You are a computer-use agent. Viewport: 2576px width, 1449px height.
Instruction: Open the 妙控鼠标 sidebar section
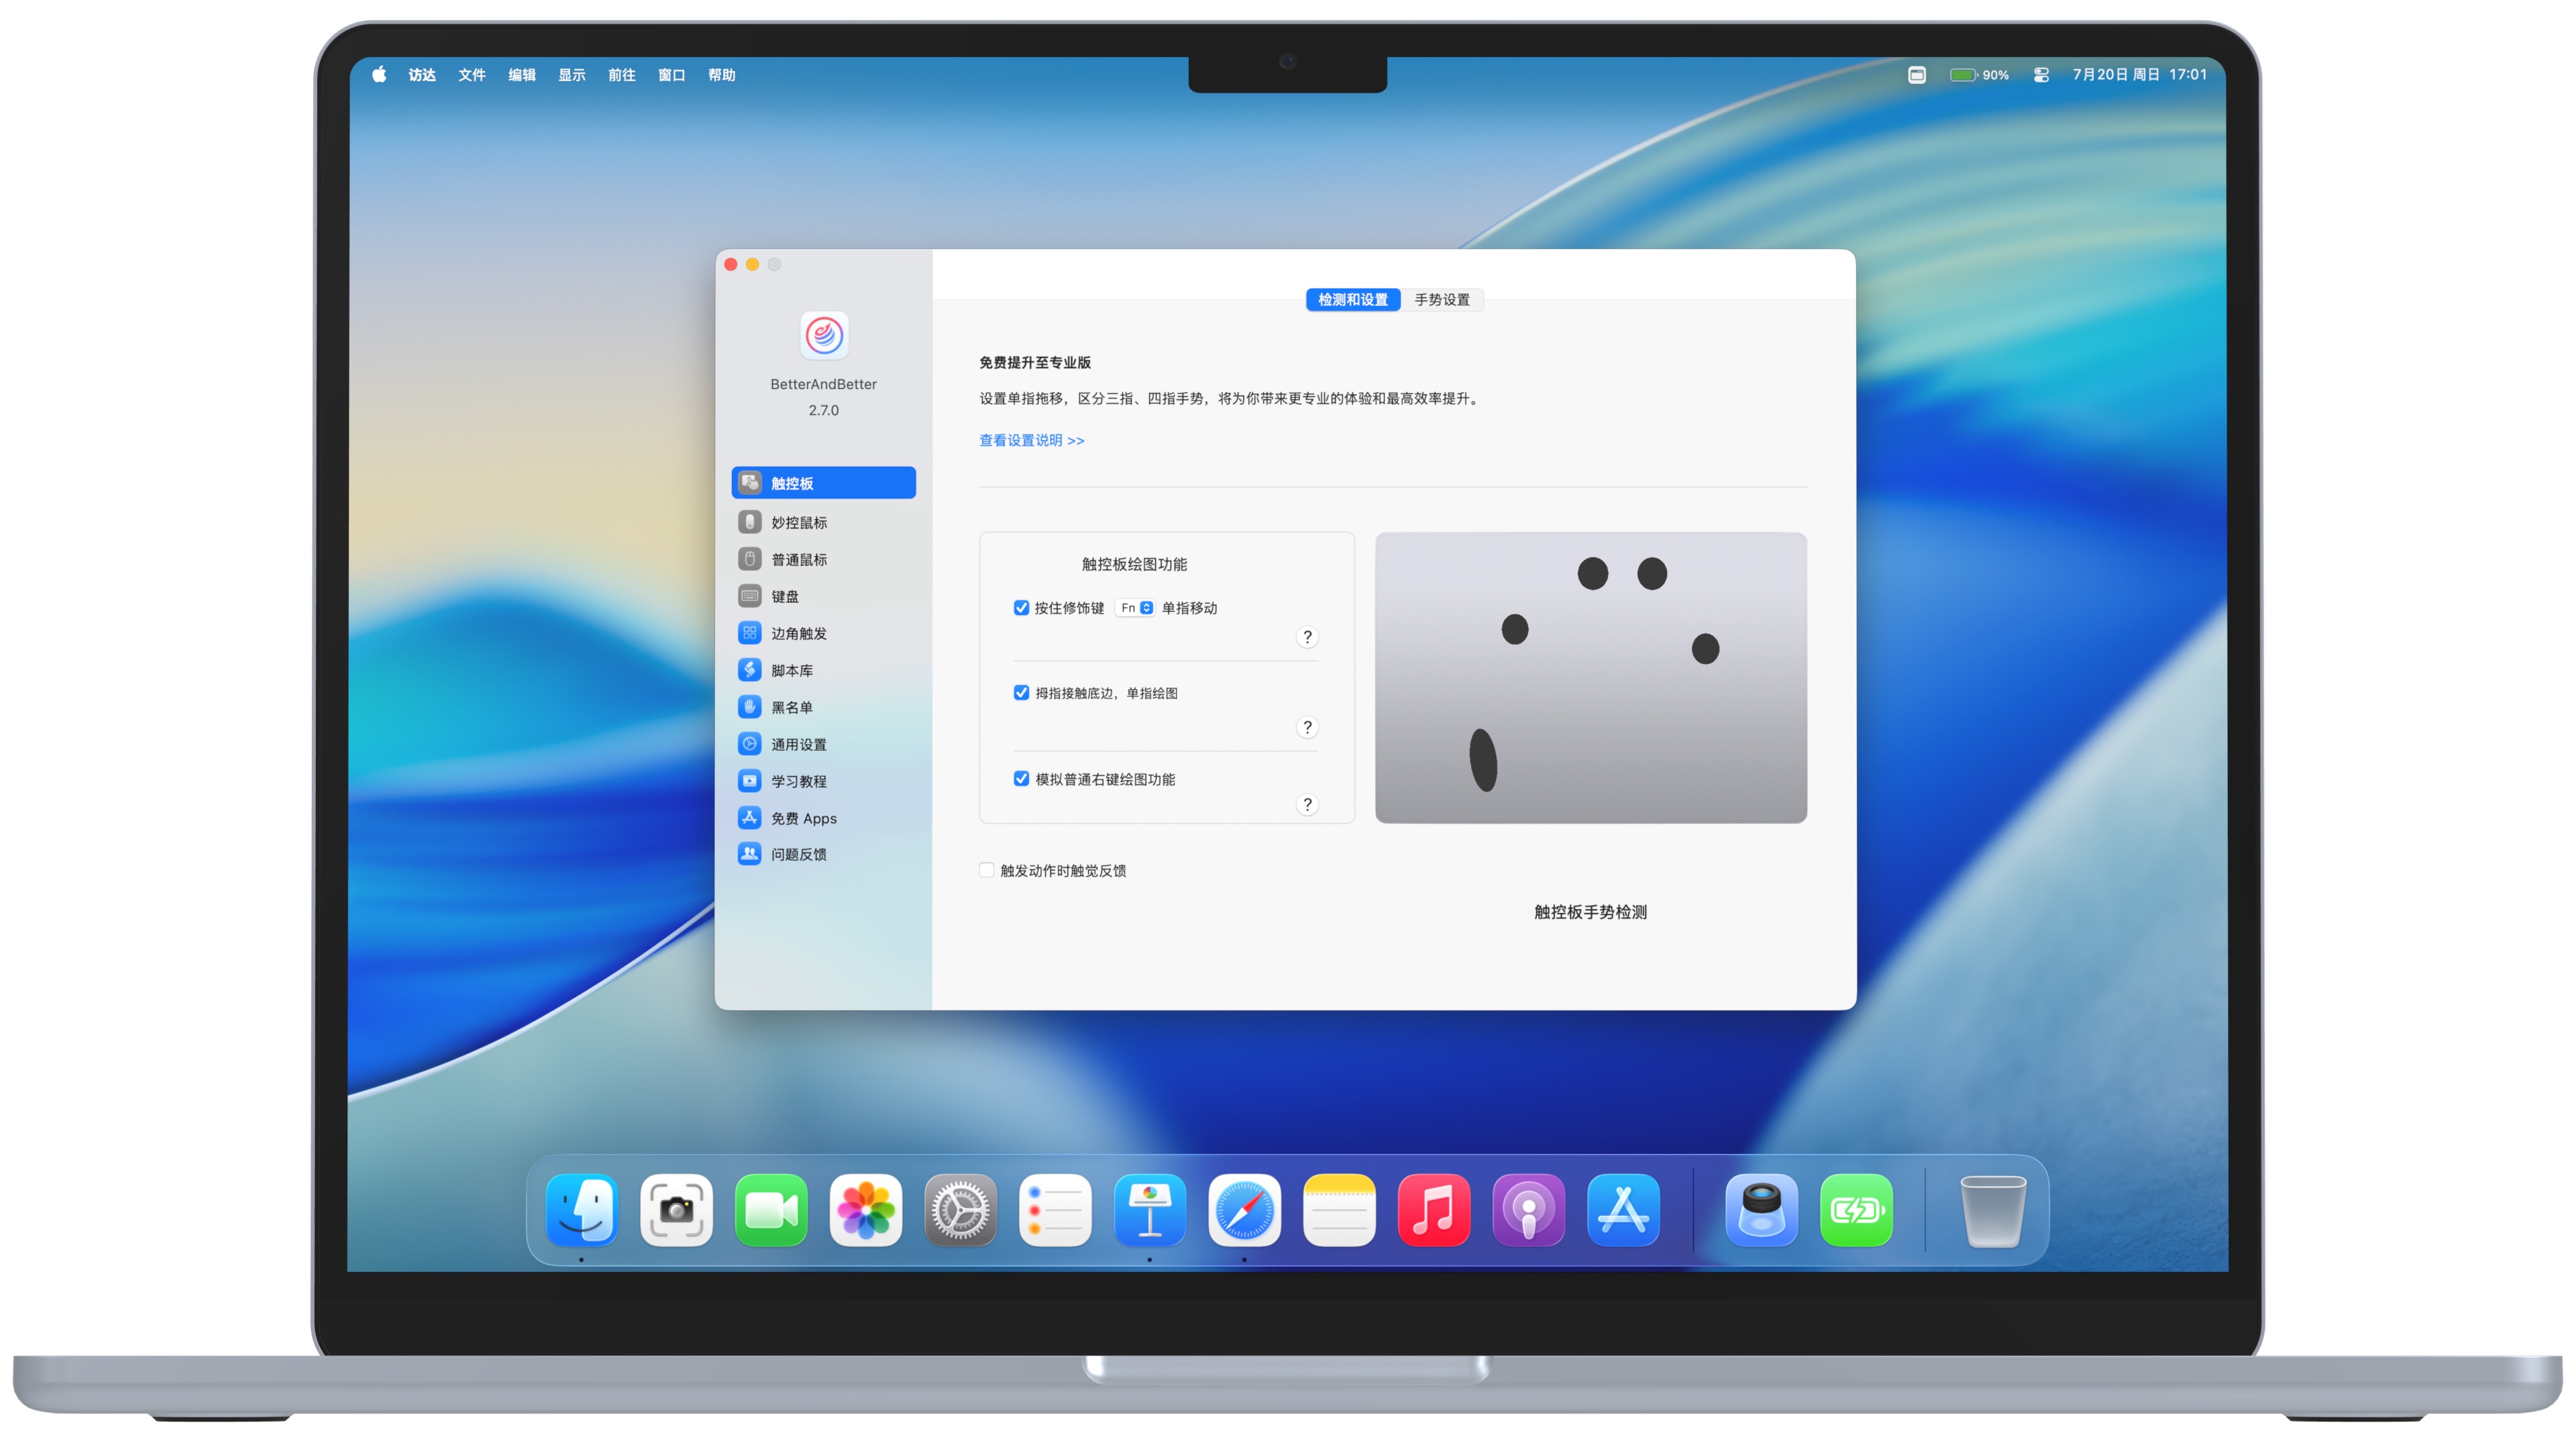point(798,522)
